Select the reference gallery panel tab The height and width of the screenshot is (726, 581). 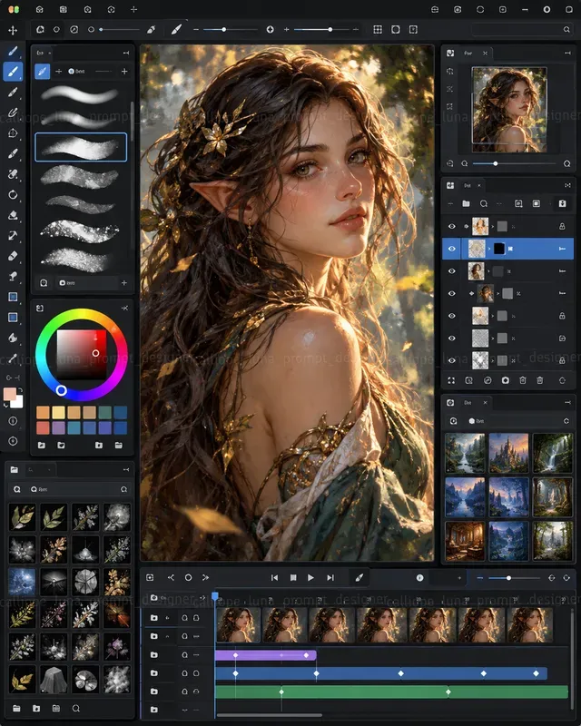[x=467, y=402]
